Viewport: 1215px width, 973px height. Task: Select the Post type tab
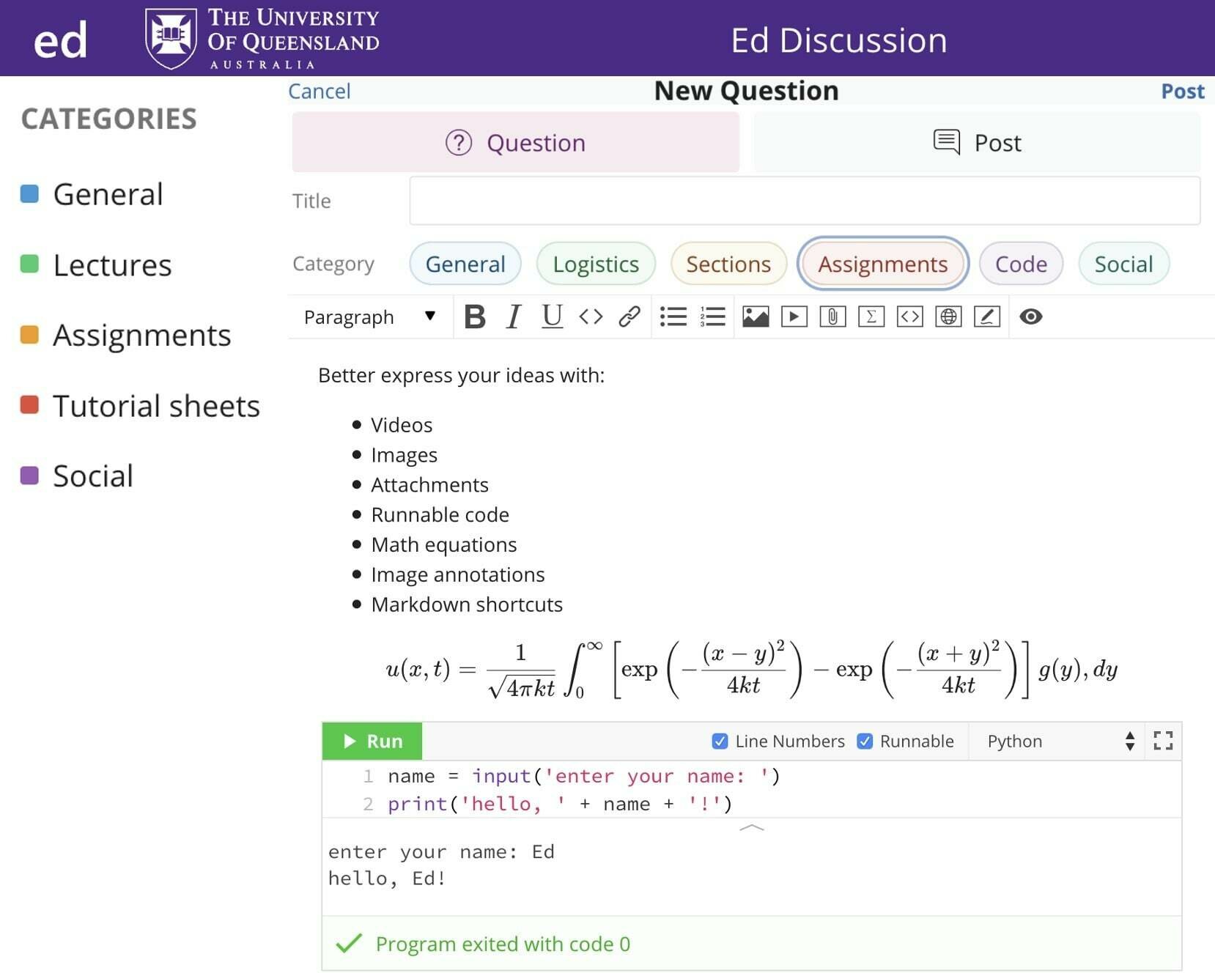point(977,142)
